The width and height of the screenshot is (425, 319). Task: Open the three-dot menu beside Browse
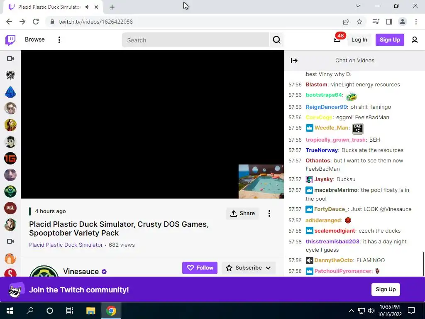coord(59,40)
